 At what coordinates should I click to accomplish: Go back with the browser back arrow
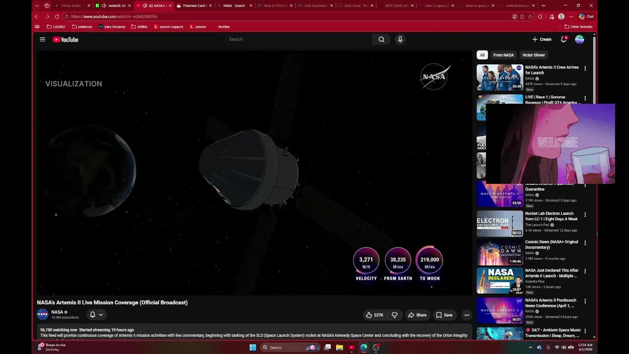pyautogui.click(x=37, y=16)
